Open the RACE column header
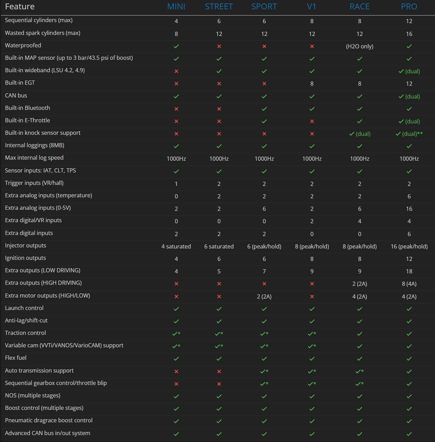The image size is (435, 442). tap(359, 7)
